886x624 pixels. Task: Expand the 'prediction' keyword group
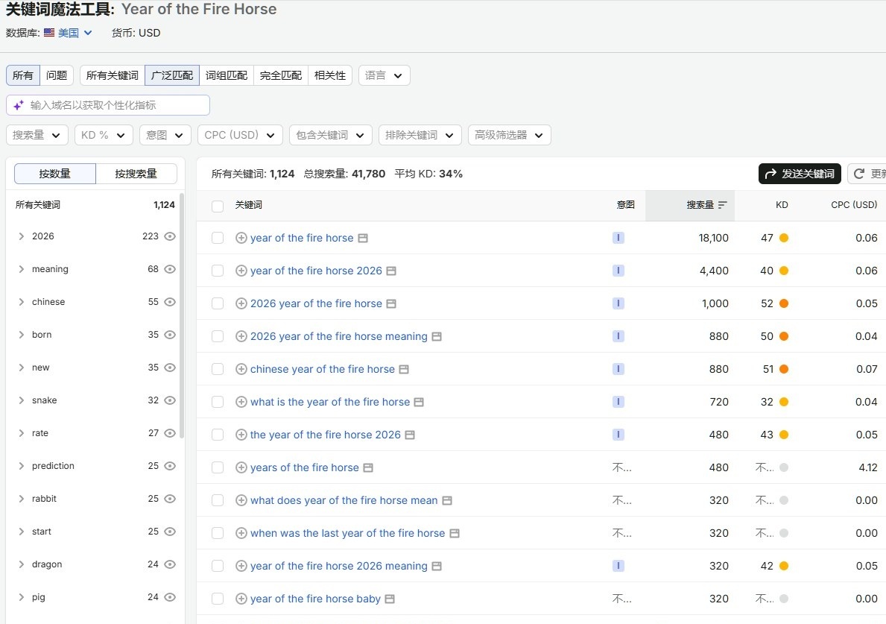click(21, 466)
